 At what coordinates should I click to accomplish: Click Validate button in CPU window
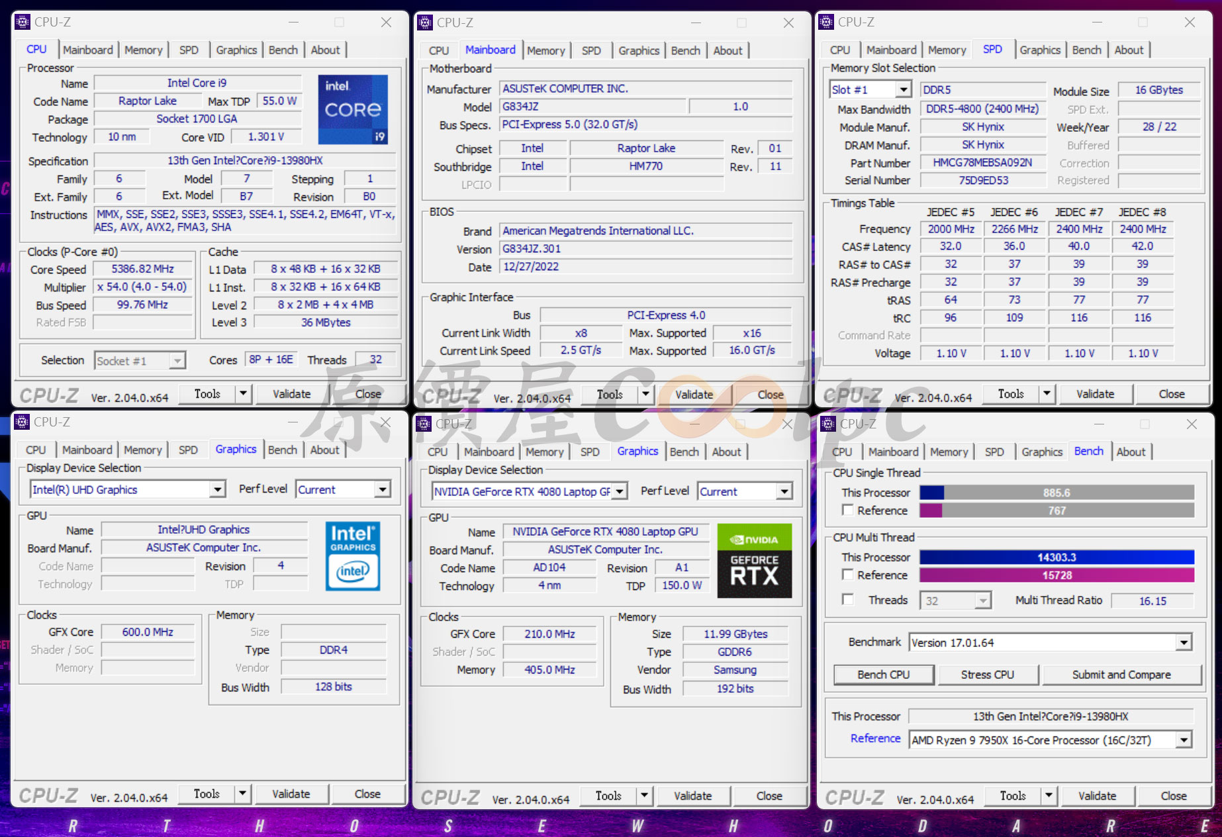pos(292,393)
